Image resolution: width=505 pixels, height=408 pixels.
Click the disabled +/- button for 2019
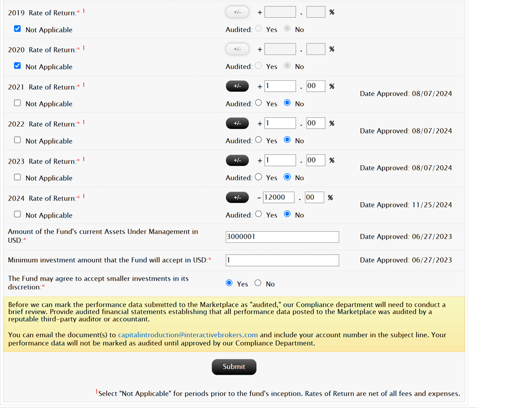click(237, 12)
